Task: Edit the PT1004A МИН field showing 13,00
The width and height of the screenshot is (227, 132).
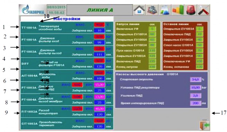Action: (x=99, y=97)
